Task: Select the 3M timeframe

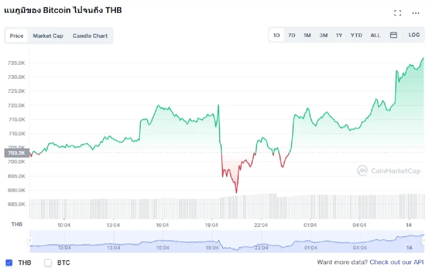Action: click(x=323, y=35)
